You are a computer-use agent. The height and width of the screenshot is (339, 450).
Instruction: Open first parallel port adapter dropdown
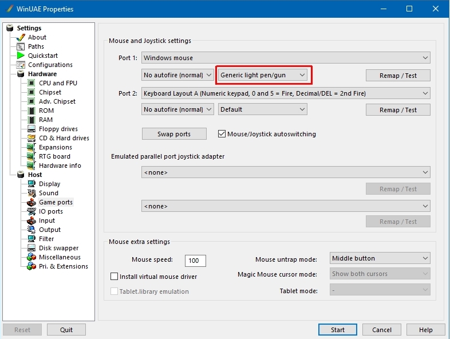pyautogui.click(x=286, y=172)
